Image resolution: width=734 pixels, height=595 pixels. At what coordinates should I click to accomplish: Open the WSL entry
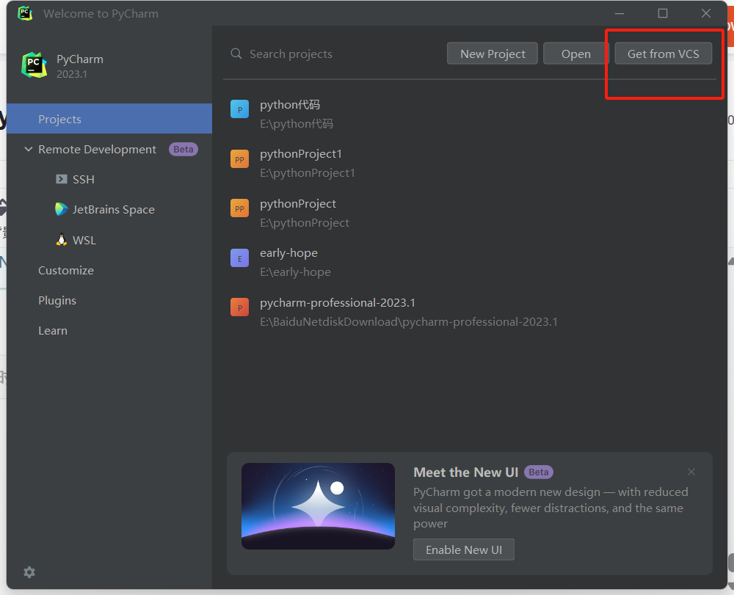coord(84,240)
